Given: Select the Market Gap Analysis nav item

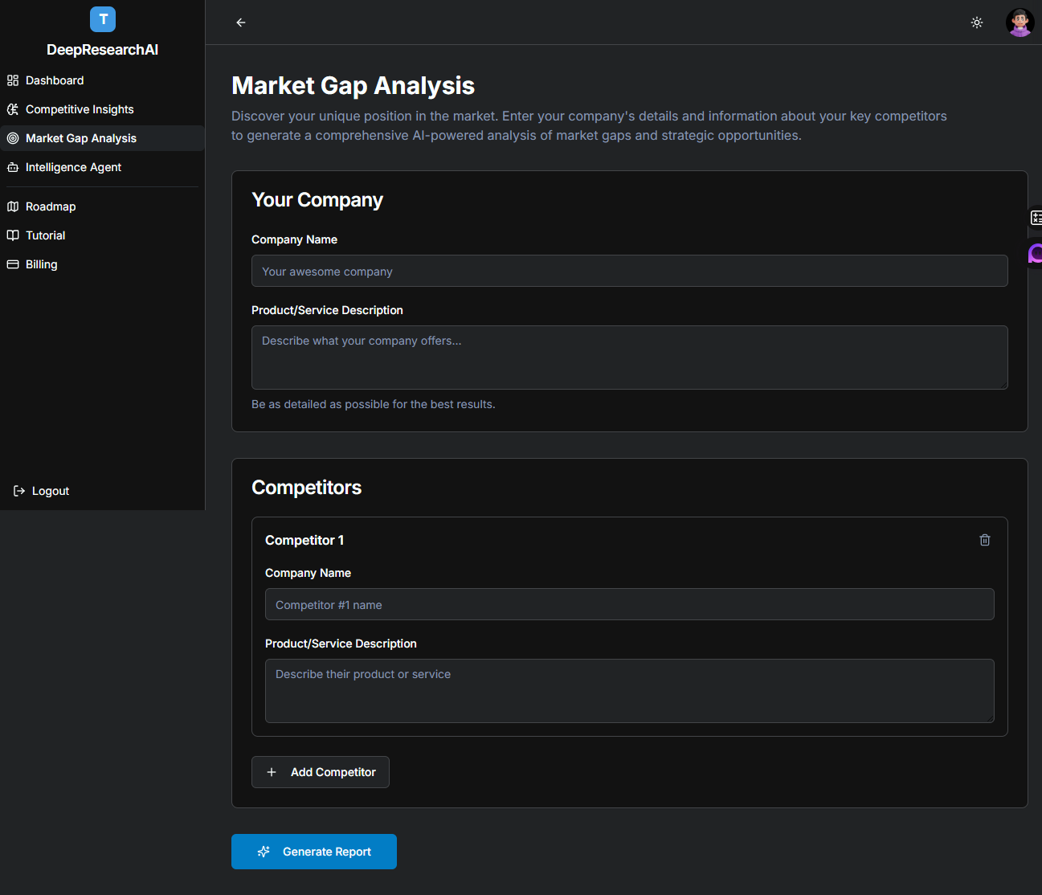Looking at the screenshot, I should pos(80,137).
